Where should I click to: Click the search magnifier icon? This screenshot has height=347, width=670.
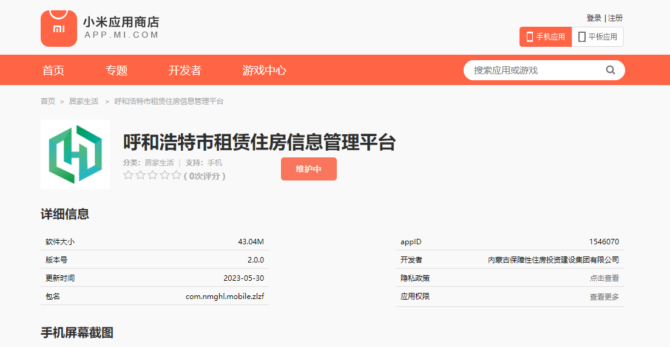coord(611,70)
